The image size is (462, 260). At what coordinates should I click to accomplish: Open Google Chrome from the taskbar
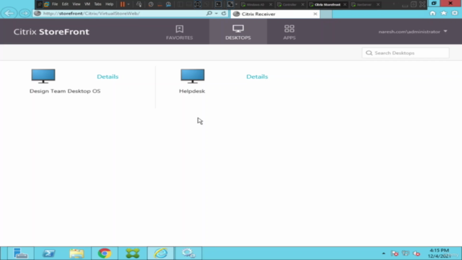pos(105,253)
